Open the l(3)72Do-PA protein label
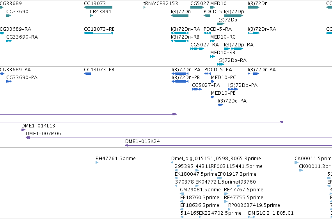Image resolution: width=332 pixels, height=219 pixels. 232,101
